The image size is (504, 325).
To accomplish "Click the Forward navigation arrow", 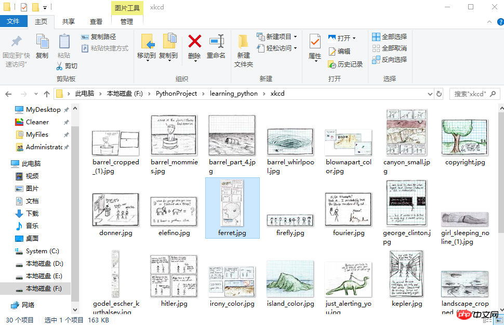I will click(x=23, y=94).
